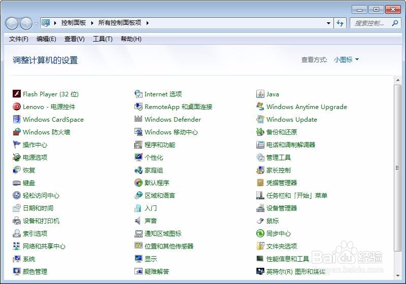Open the 区域和语言 link
This screenshot has width=406, height=284.
(160, 196)
